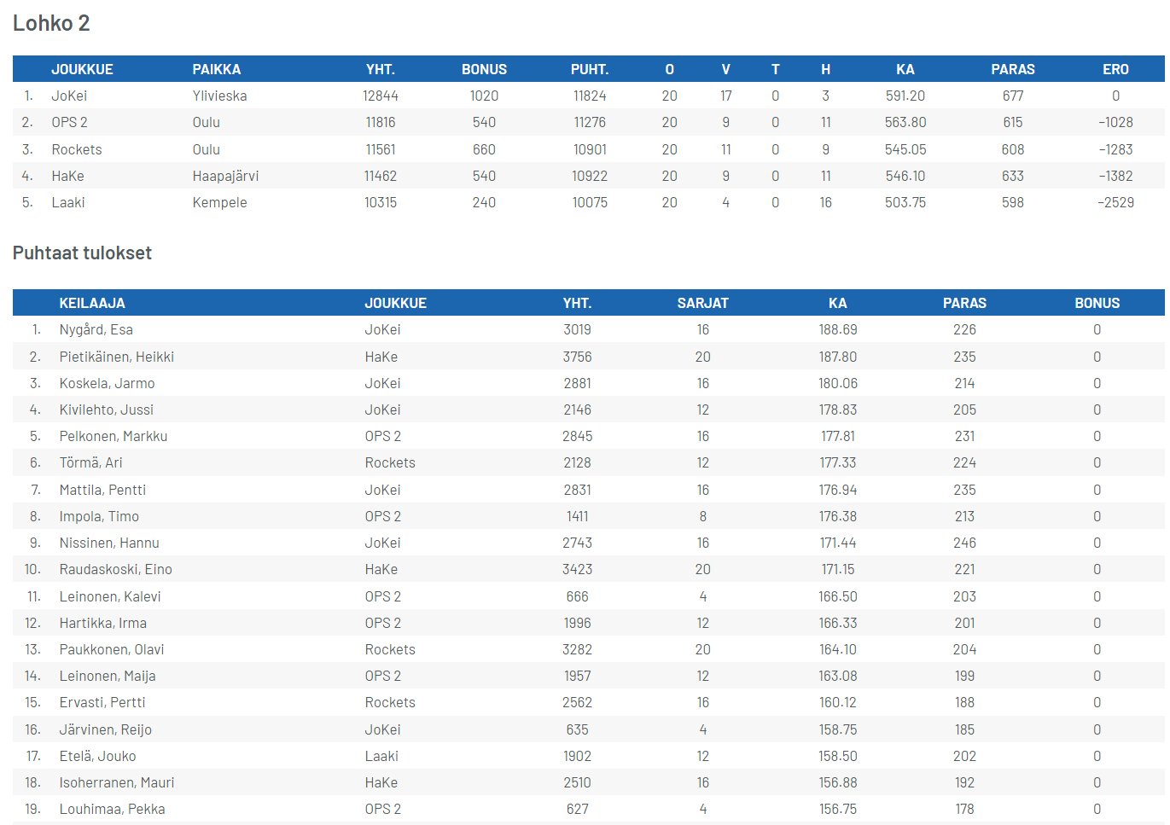Click total 1902 in Etelä row
Viewport: 1170px width, 825px height.
tap(577, 756)
